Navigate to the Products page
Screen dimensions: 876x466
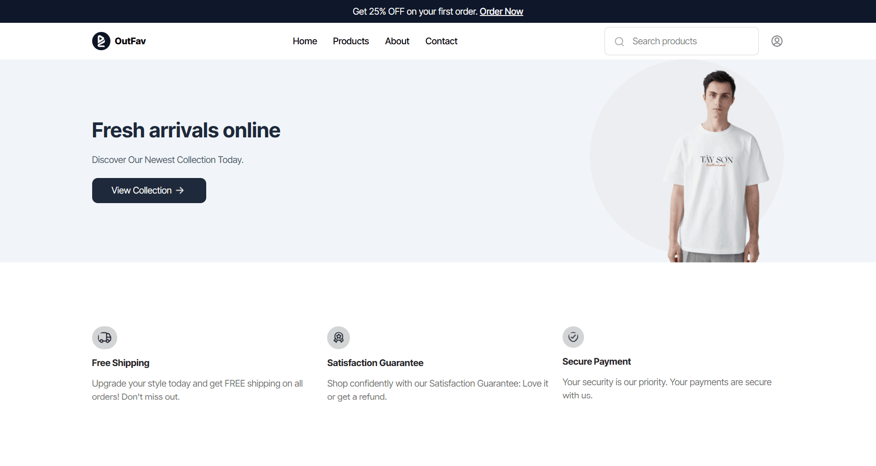click(x=350, y=41)
